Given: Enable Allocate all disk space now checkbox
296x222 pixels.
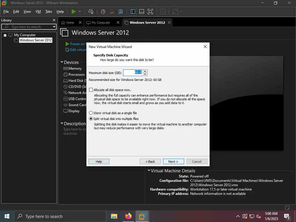Looking at the screenshot, I should pos(91,90).
